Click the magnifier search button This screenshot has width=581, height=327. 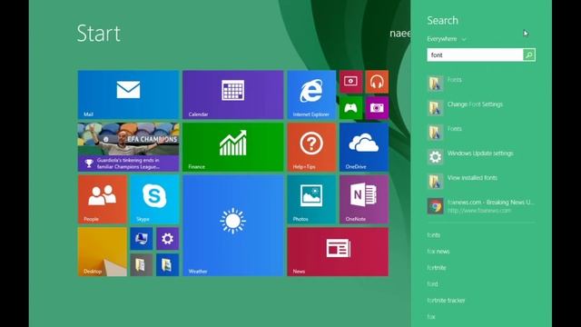click(528, 54)
